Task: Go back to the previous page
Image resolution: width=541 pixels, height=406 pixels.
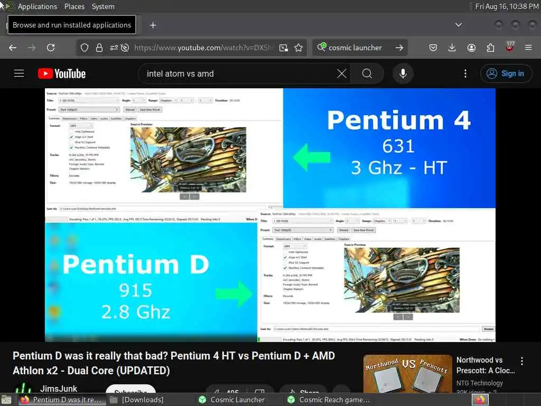Action: pos(13,48)
